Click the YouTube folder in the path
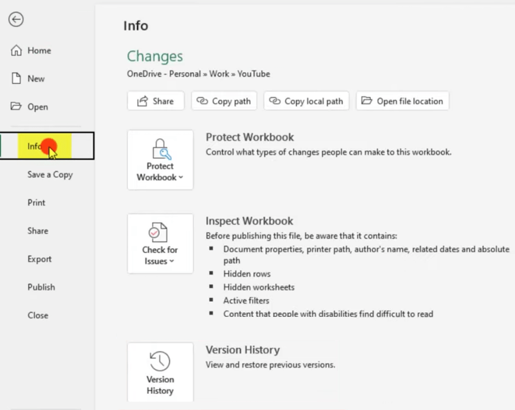Viewport: 515px width, 410px height. (x=254, y=74)
